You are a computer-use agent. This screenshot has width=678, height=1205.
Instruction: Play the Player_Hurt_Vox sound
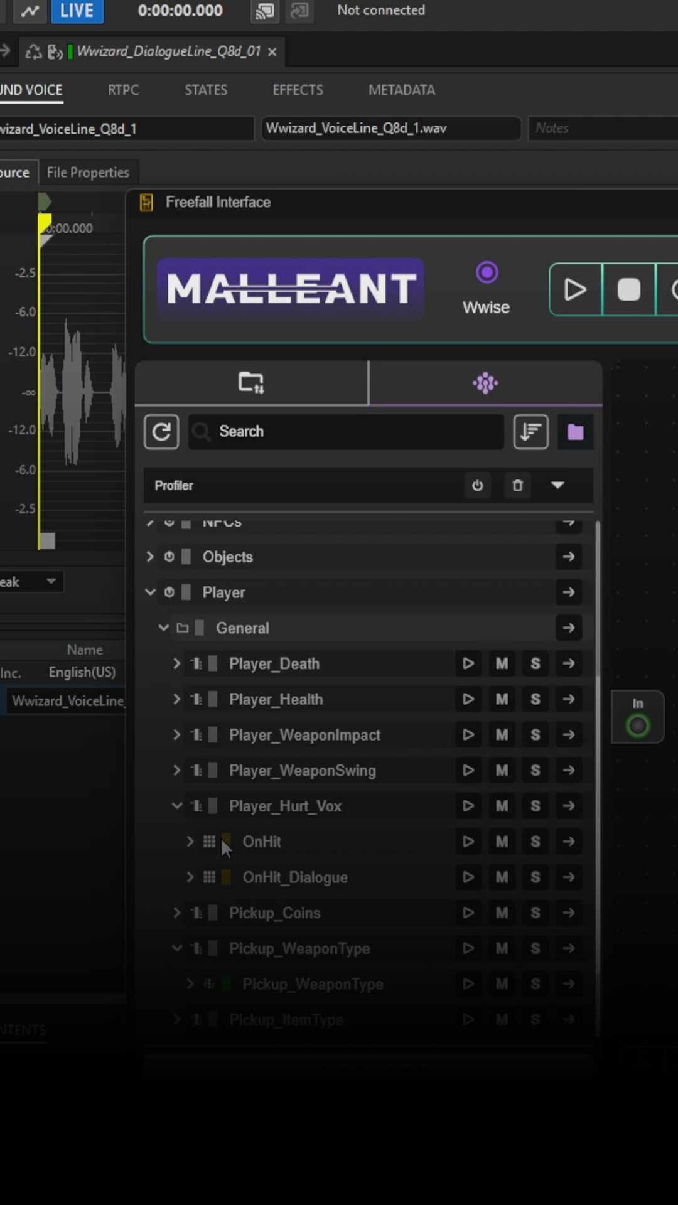click(468, 806)
